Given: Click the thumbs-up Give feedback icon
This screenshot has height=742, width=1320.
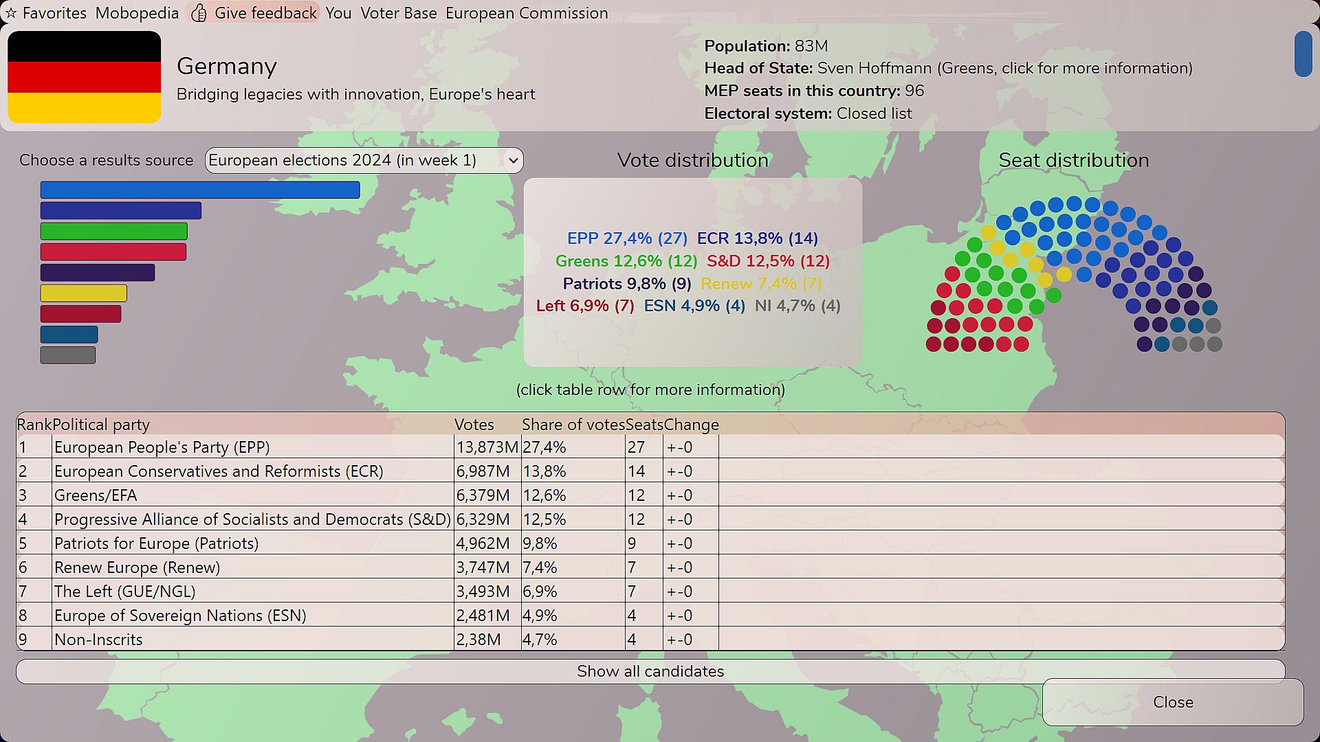Looking at the screenshot, I should tap(199, 13).
